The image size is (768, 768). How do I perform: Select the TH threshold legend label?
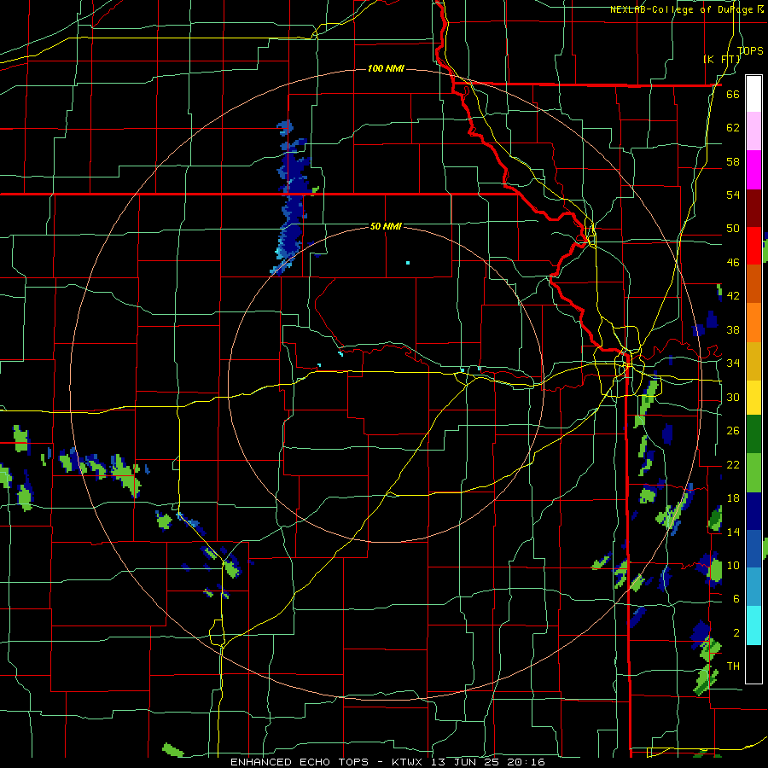point(733,666)
